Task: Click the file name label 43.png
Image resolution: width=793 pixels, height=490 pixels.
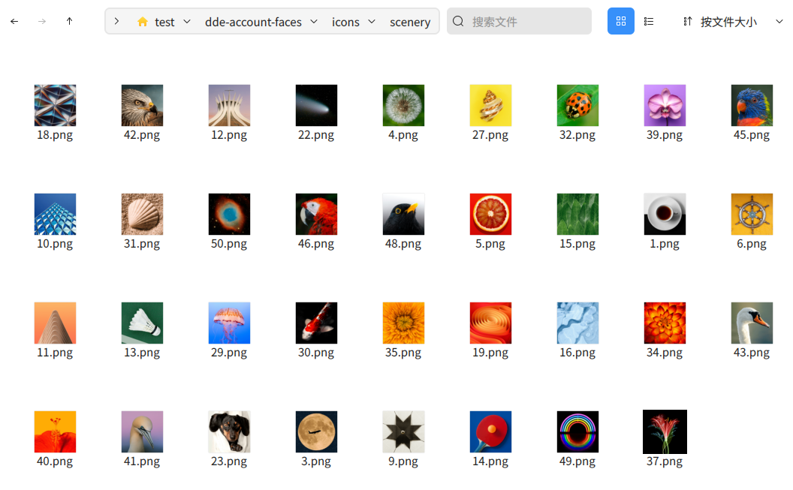Action: click(x=752, y=353)
